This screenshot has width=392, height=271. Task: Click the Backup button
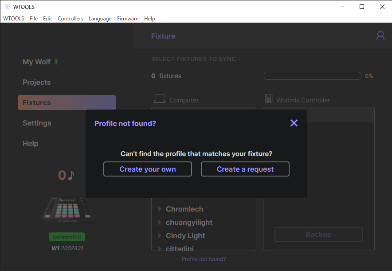coord(319,234)
